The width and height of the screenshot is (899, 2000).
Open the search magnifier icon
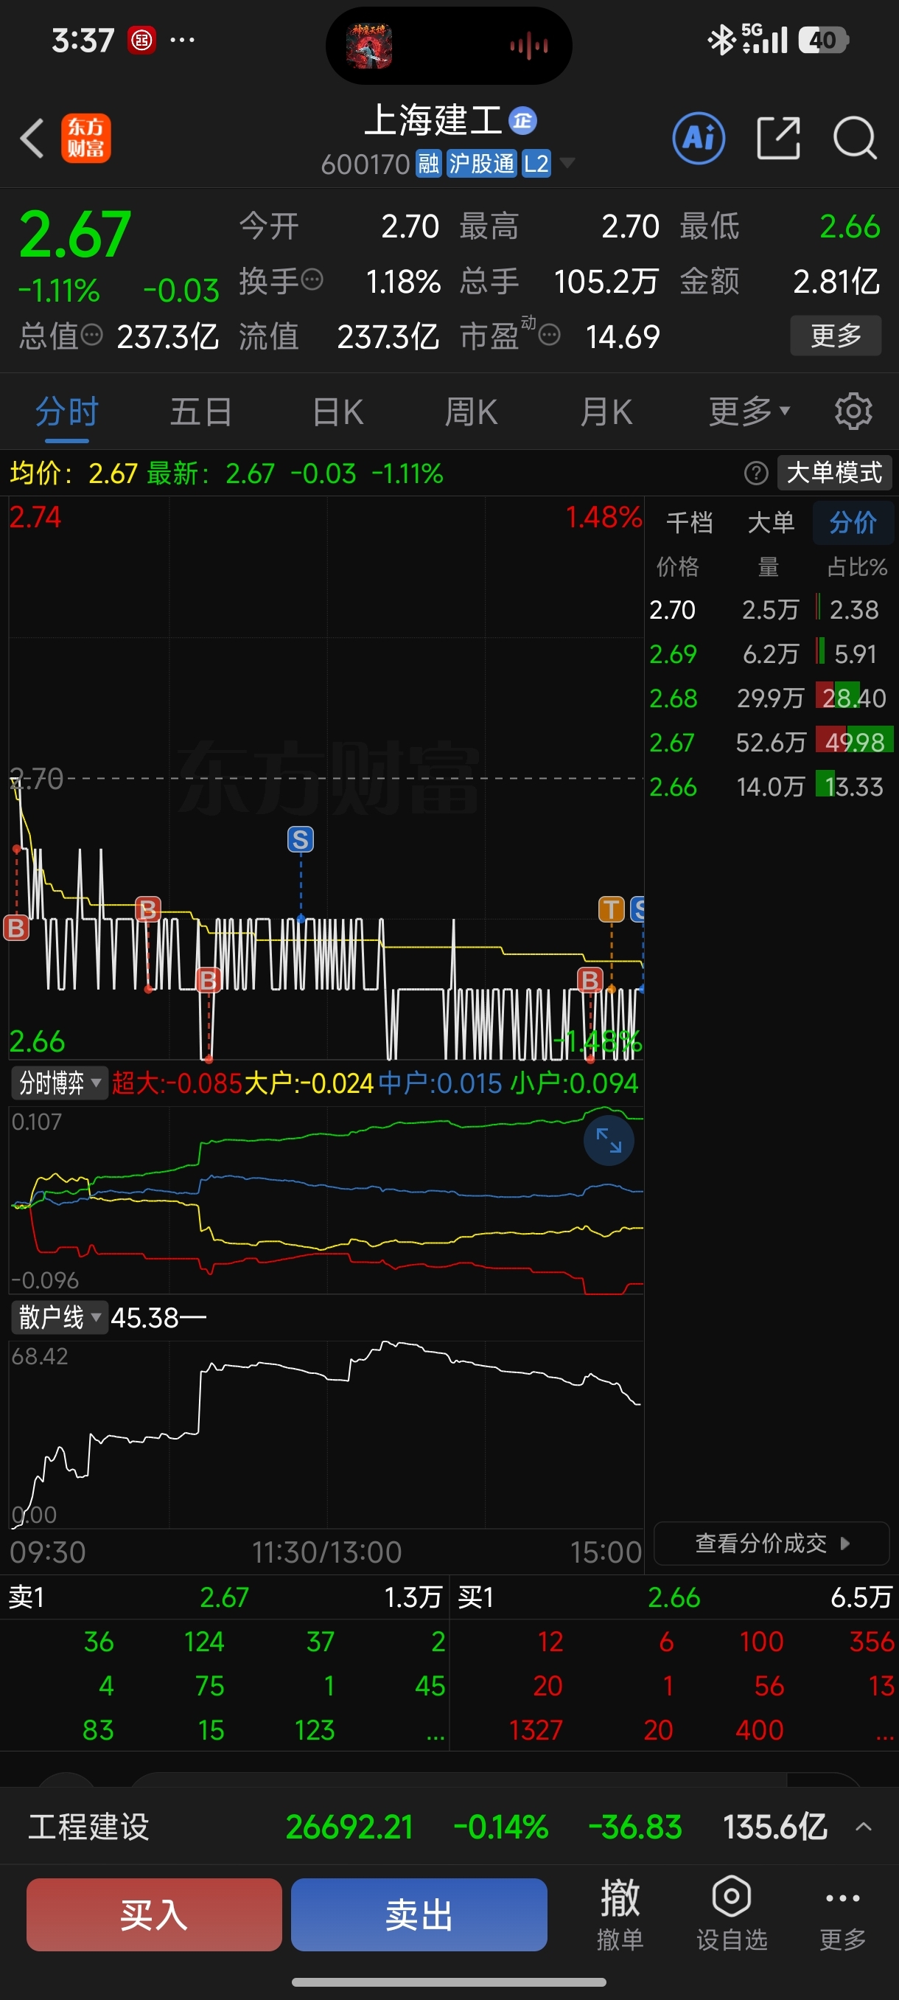click(x=855, y=138)
